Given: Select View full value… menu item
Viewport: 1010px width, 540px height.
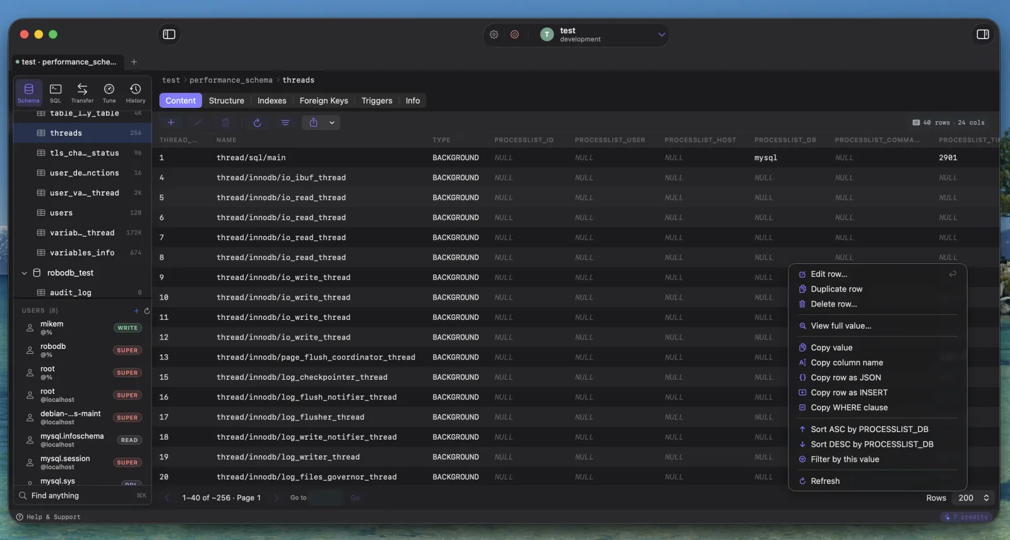Looking at the screenshot, I should [x=877, y=326].
